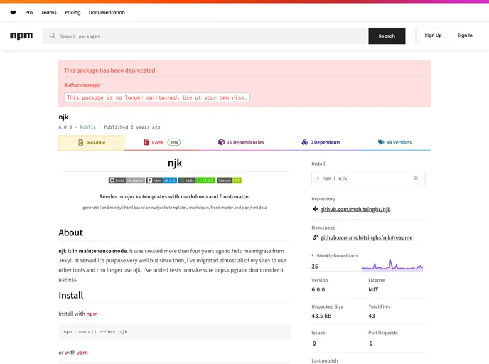489x364 pixels.
Task: Open the Issues count 0 link
Action: click(314, 343)
